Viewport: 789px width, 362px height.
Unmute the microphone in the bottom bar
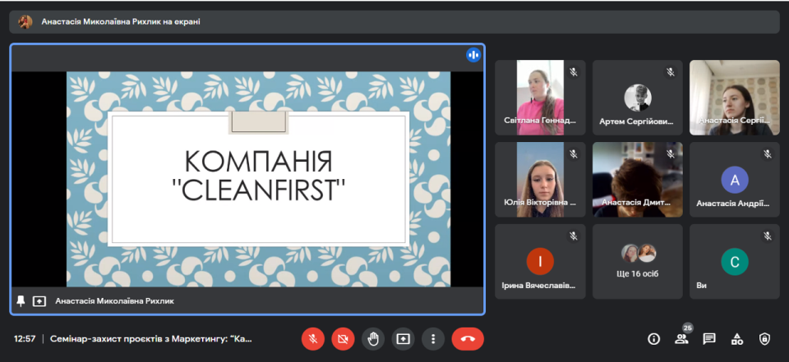click(x=312, y=338)
